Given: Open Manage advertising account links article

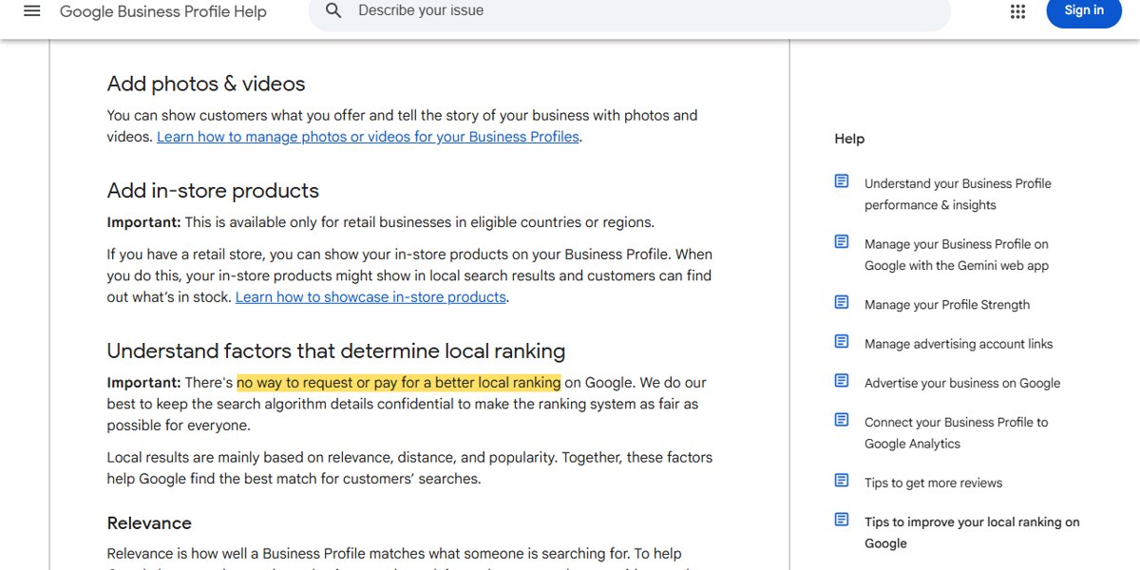Looking at the screenshot, I should pos(959,344).
